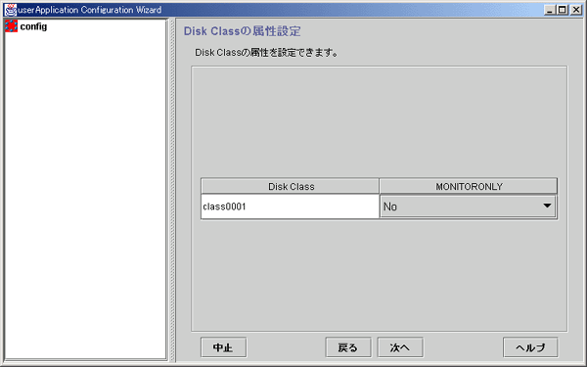Click the 中止 (Cancel) button

(x=223, y=347)
